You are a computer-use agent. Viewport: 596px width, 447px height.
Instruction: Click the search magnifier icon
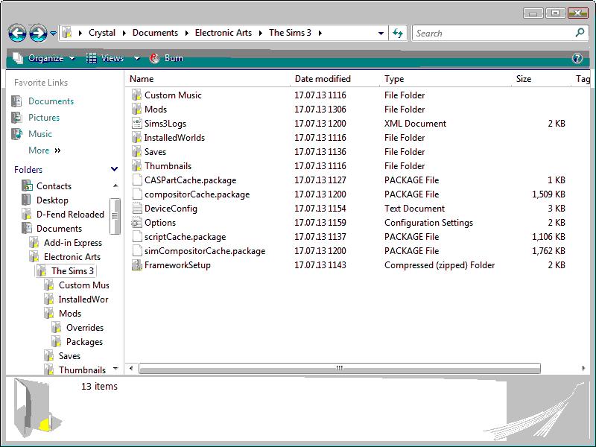pyautogui.click(x=580, y=33)
